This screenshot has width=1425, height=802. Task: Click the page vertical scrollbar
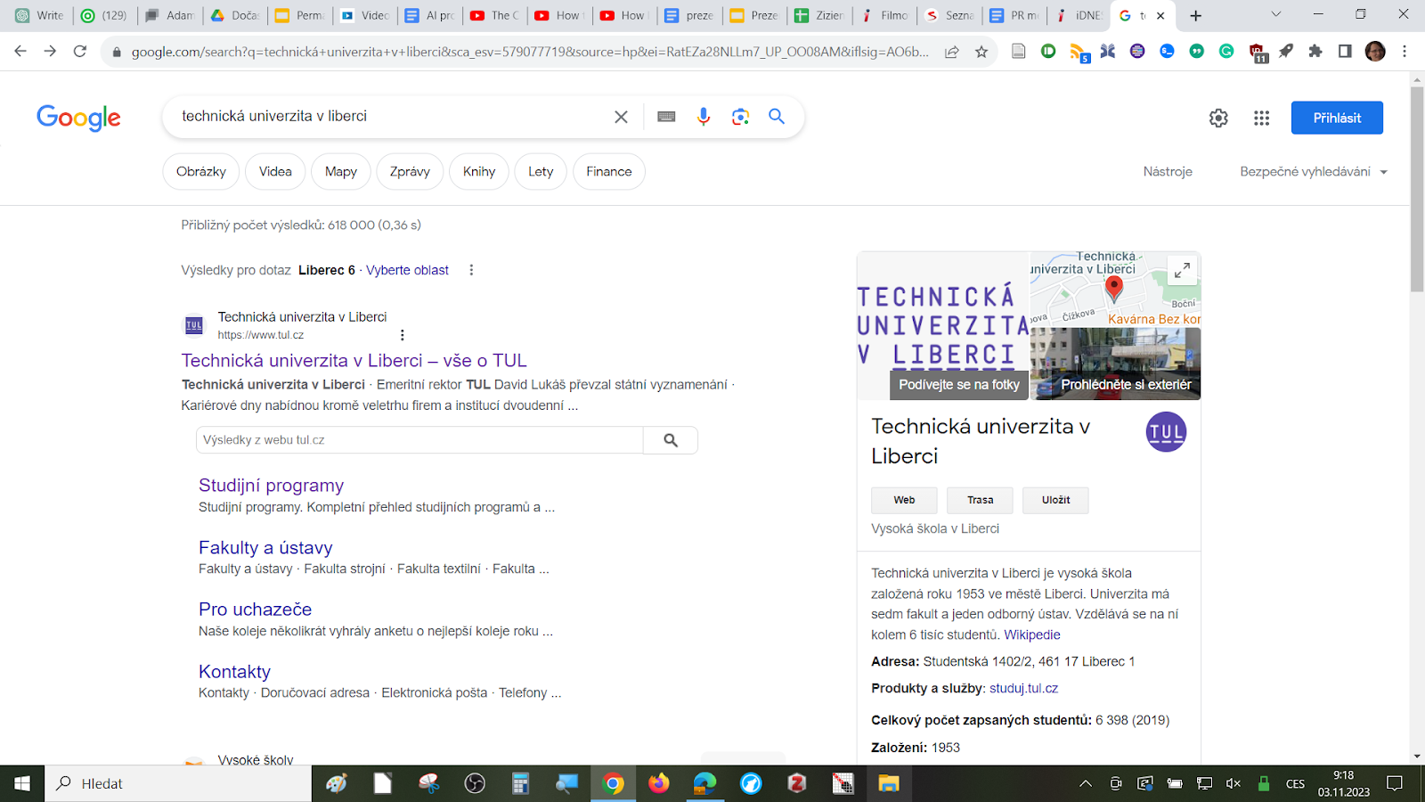click(x=1417, y=189)
